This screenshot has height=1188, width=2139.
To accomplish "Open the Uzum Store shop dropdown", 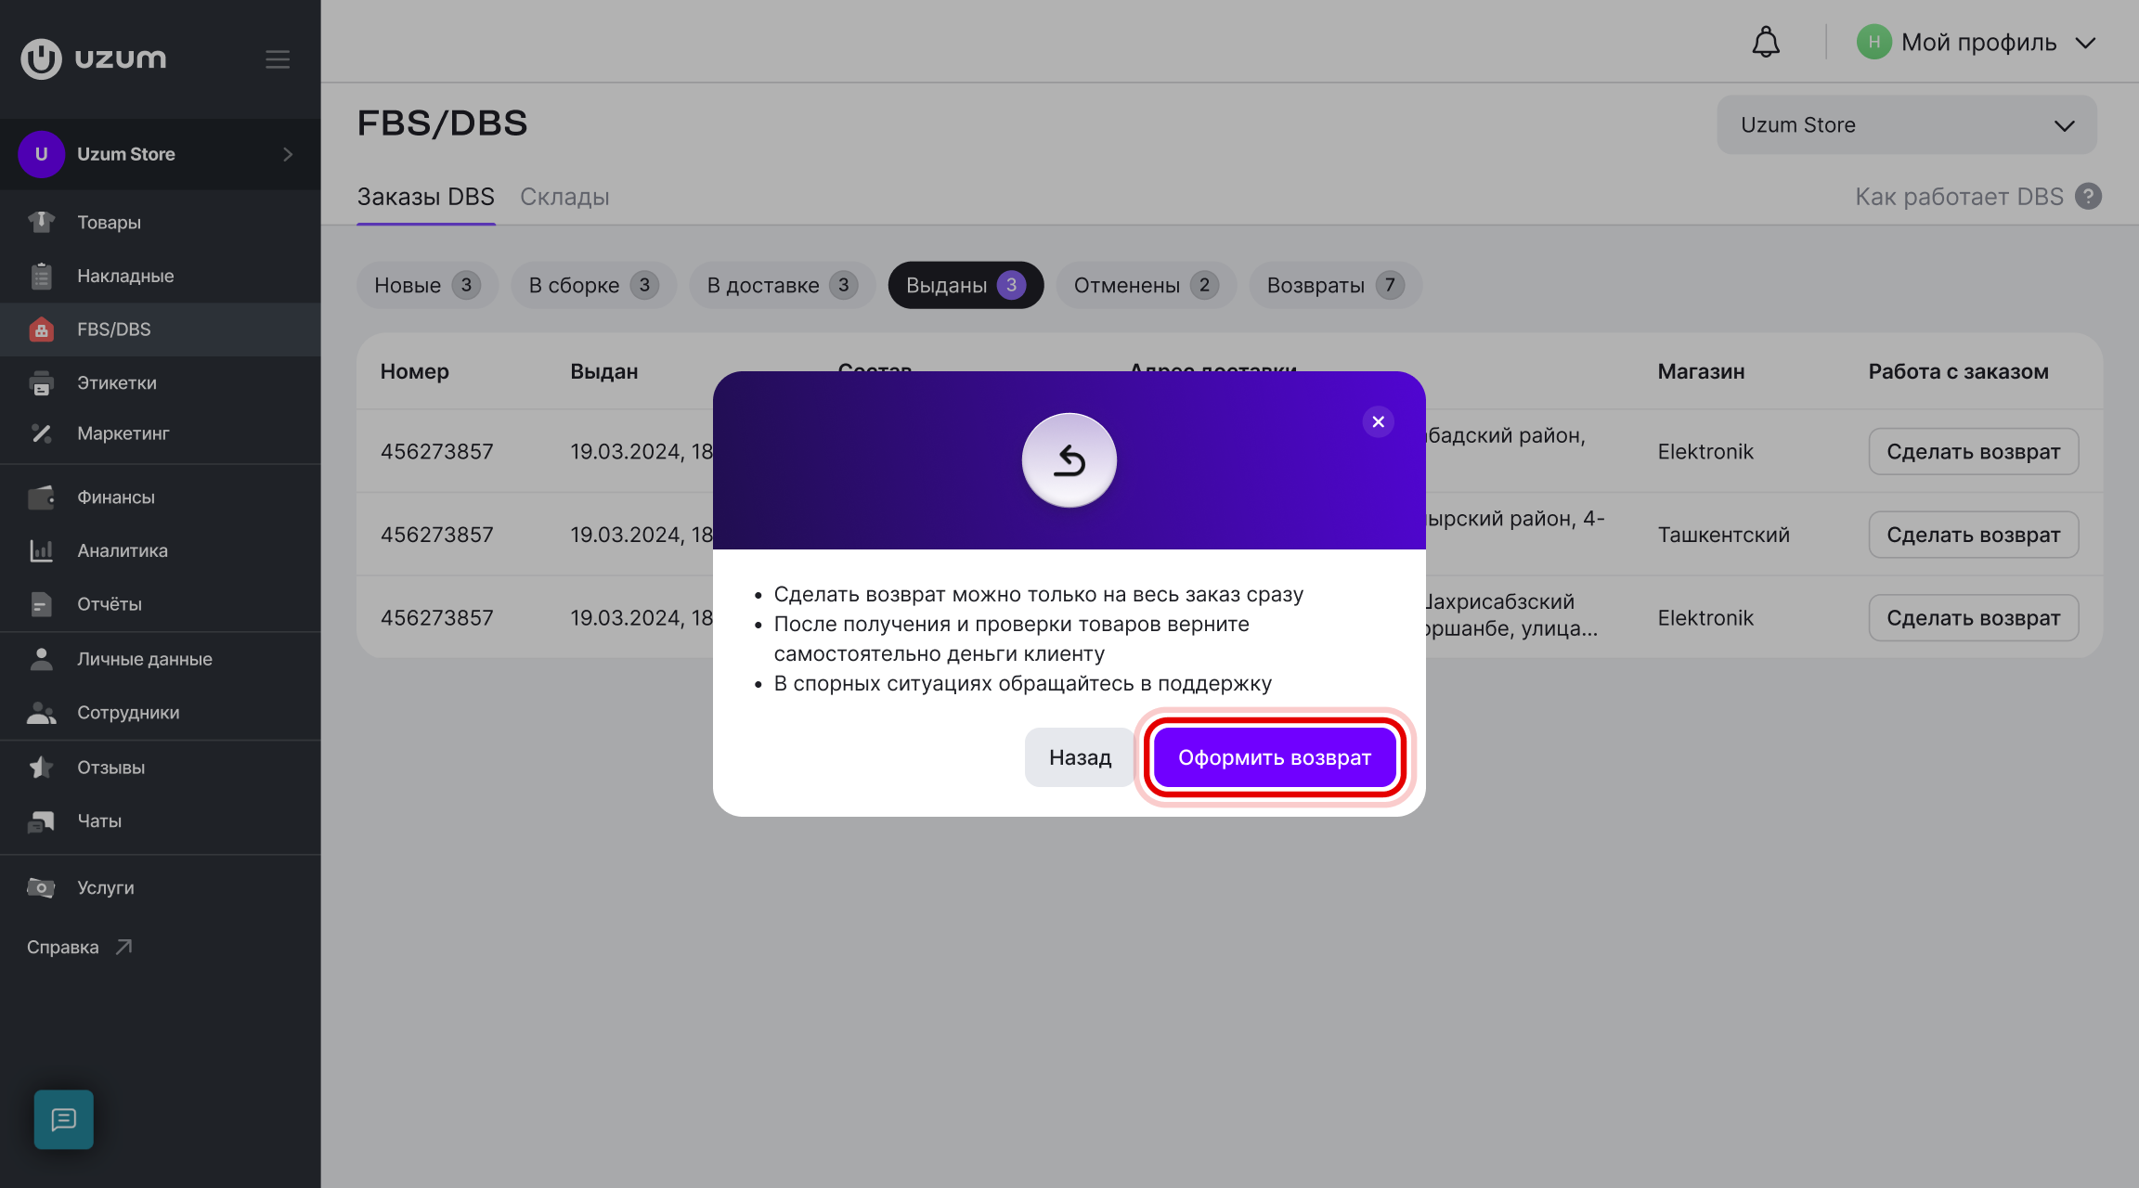I will (1907, 125).
